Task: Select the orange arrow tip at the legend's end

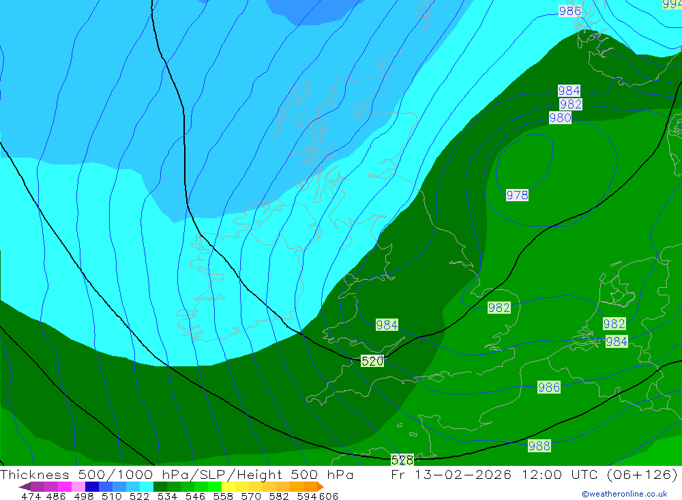Action: coord(321,486)
